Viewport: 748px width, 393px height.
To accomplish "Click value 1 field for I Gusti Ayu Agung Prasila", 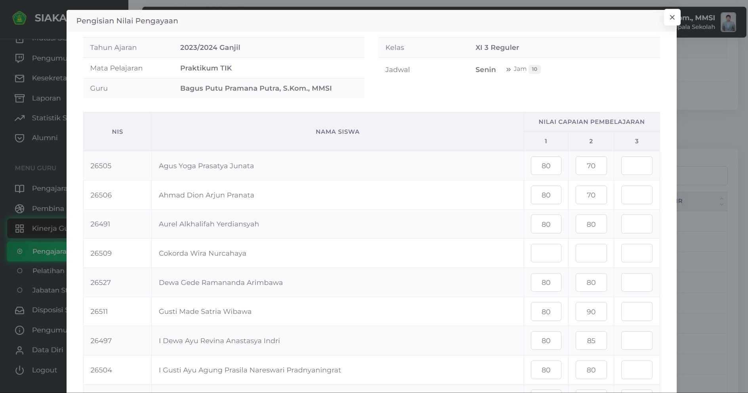I will point(546,370).
